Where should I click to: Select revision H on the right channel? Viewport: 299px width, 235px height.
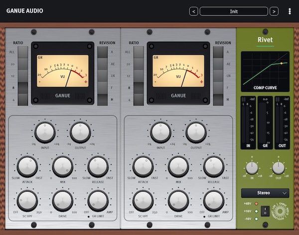(x=218, y=100)
